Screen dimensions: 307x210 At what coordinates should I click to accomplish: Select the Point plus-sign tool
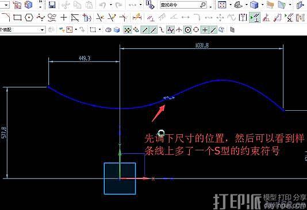pos(64,18)
